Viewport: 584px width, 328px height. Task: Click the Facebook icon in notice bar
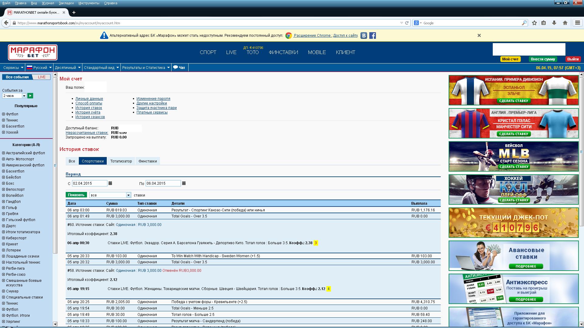tap(373, 36)
